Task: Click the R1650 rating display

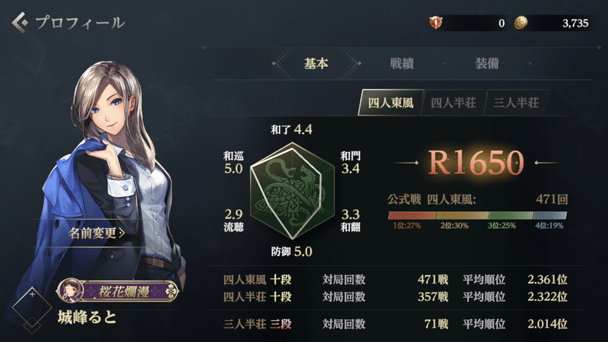Action: tap(476, 163)
